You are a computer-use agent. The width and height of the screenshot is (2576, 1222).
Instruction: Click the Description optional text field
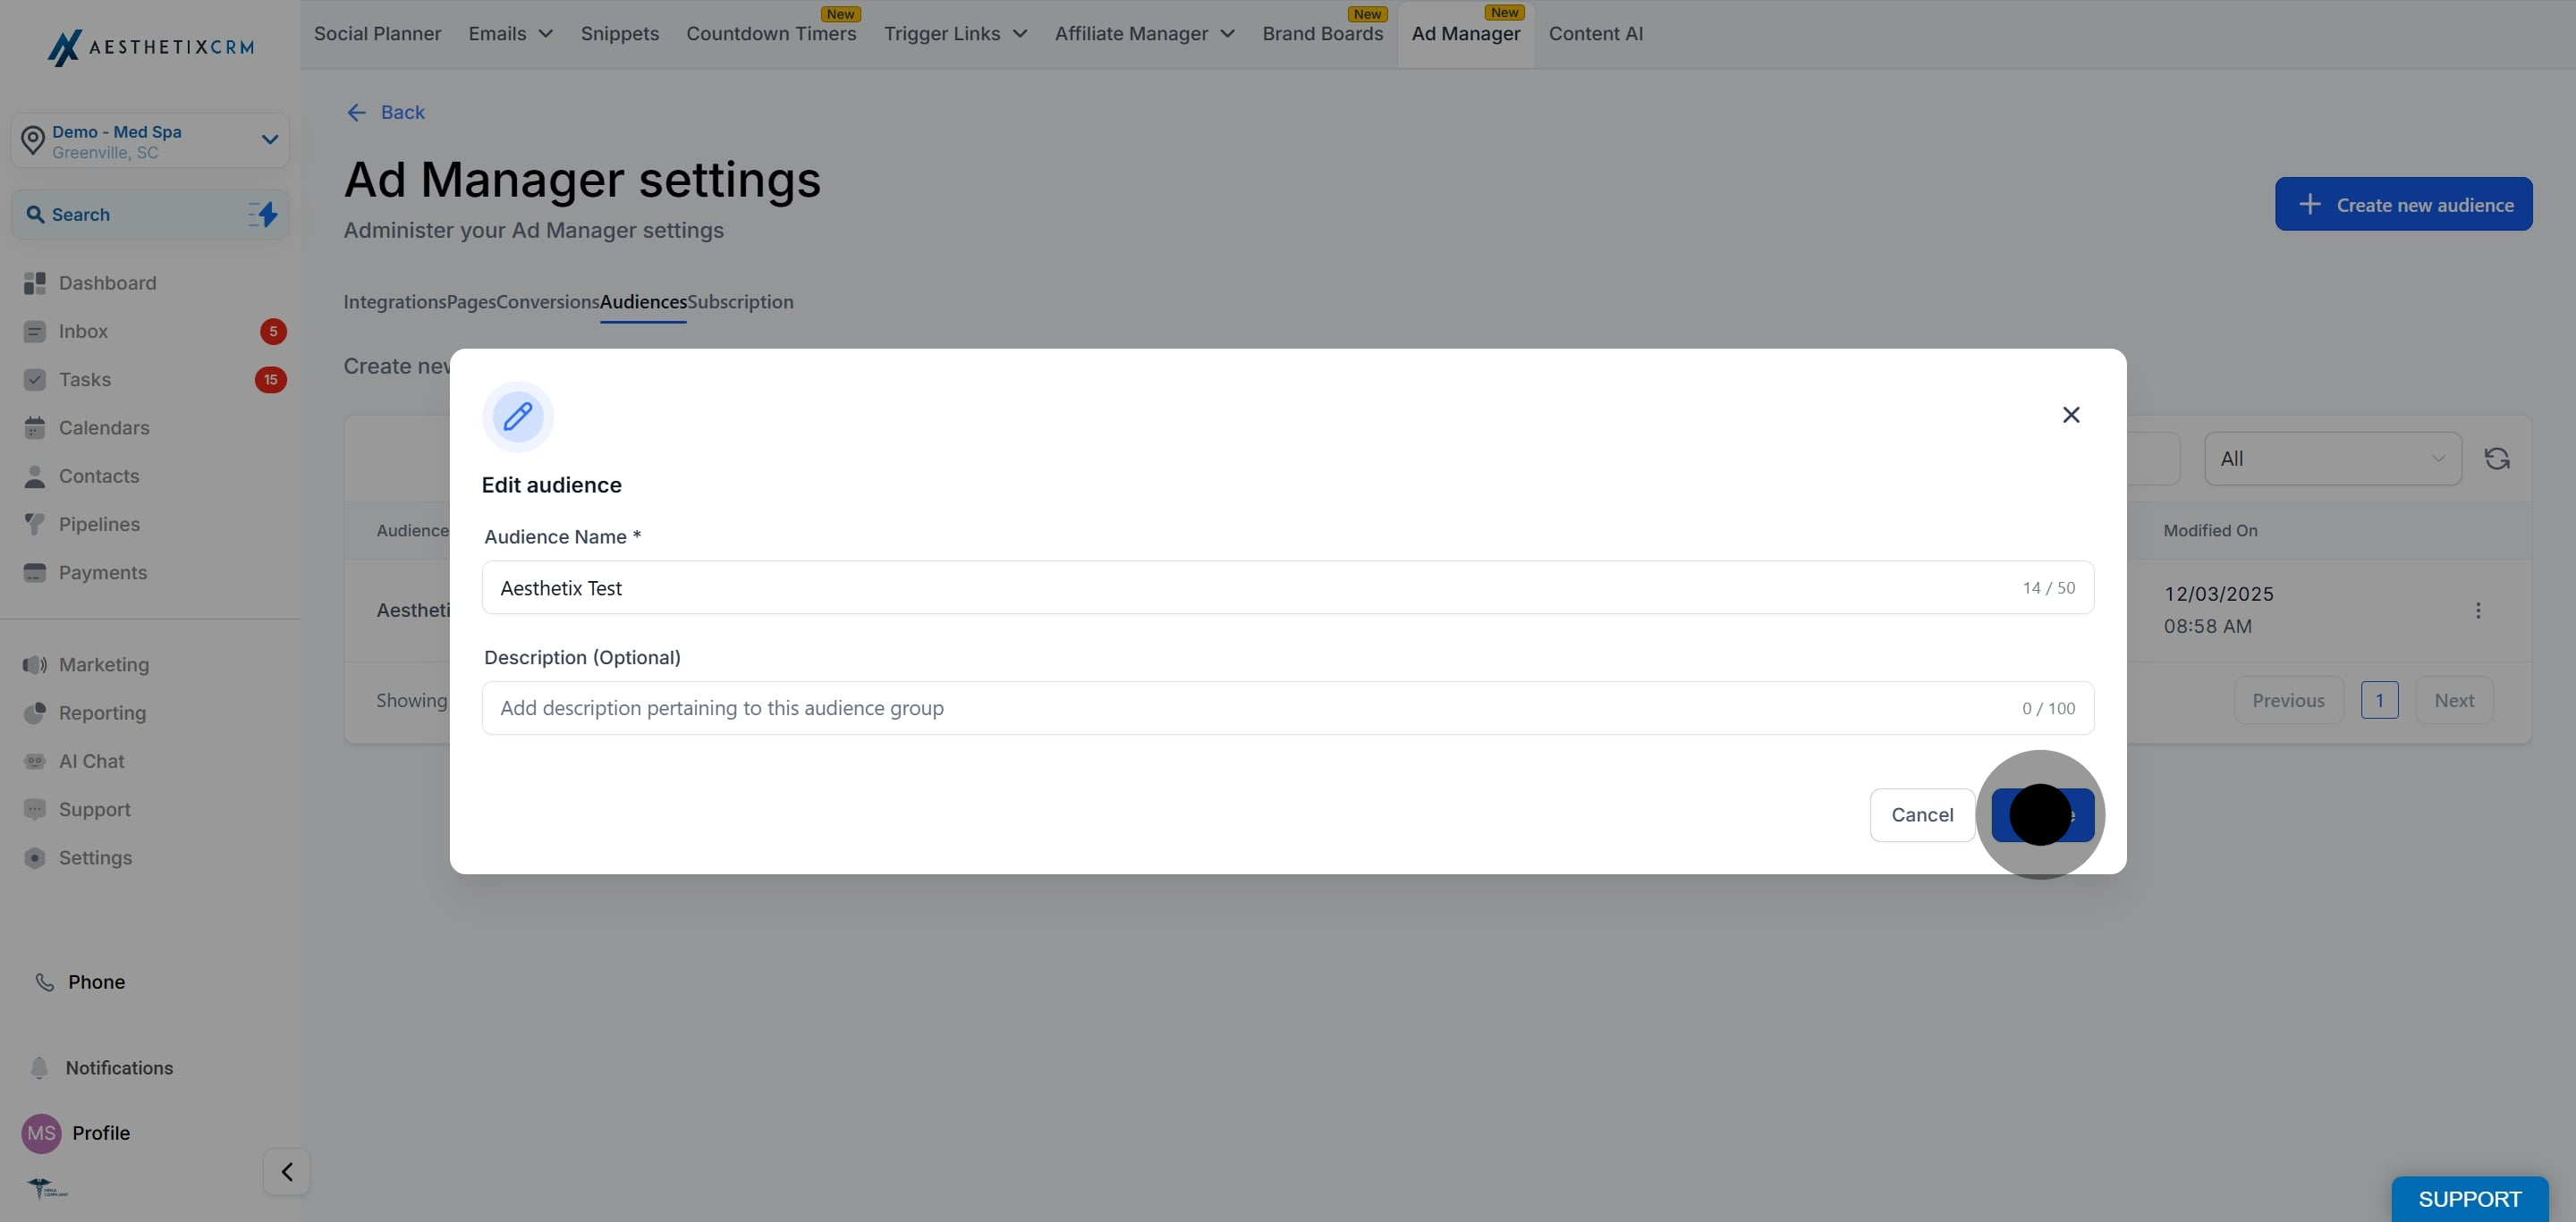pyautogui.click(x=1250, y=708)
